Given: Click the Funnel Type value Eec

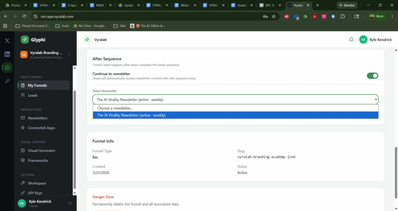Looking at the screenshot, I should (x=95, y=157).
